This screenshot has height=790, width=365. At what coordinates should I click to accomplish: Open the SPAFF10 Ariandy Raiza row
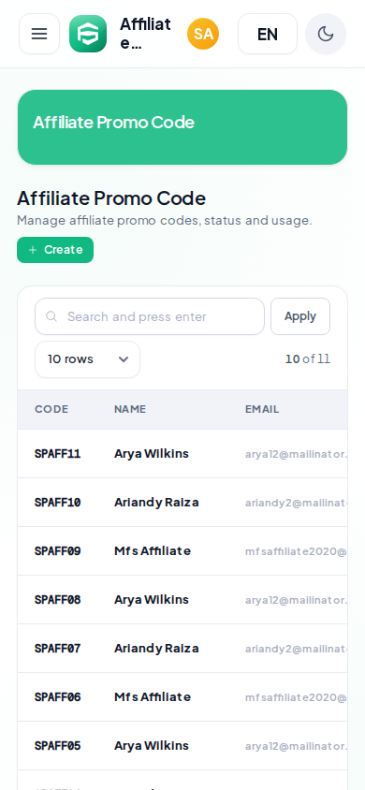pyautogui.click(x=182, y=503)
